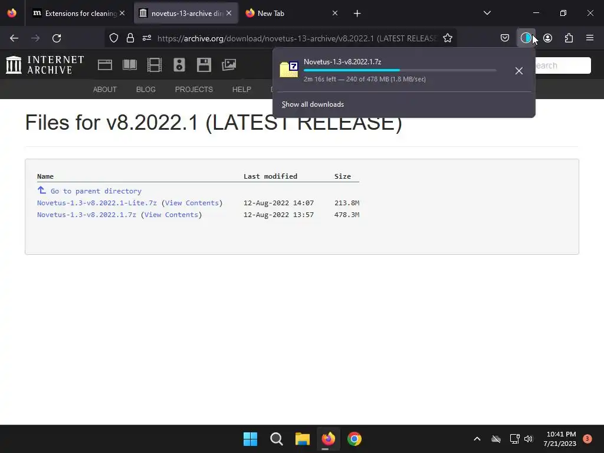
Task: Reload the current page
Action: [57, 38]
